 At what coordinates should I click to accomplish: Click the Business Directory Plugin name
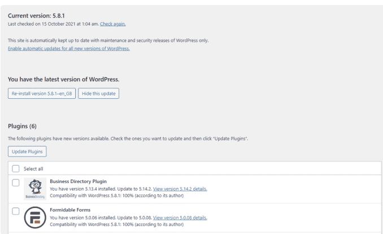click(x=78, y=181)
